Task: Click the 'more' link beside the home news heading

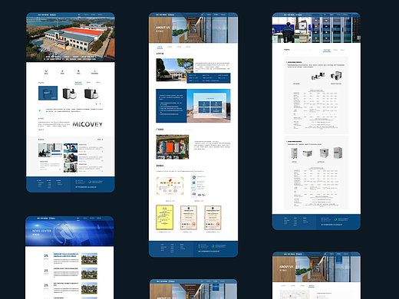Action: click(100, 140)
